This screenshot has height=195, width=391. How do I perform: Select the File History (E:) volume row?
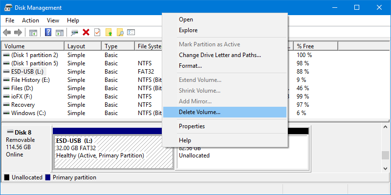30,80
